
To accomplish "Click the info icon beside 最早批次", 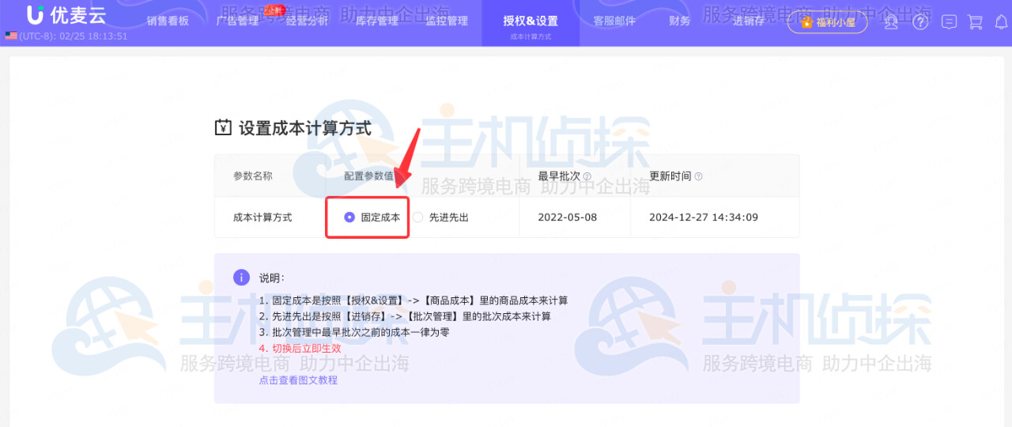I will coord(587,177).
